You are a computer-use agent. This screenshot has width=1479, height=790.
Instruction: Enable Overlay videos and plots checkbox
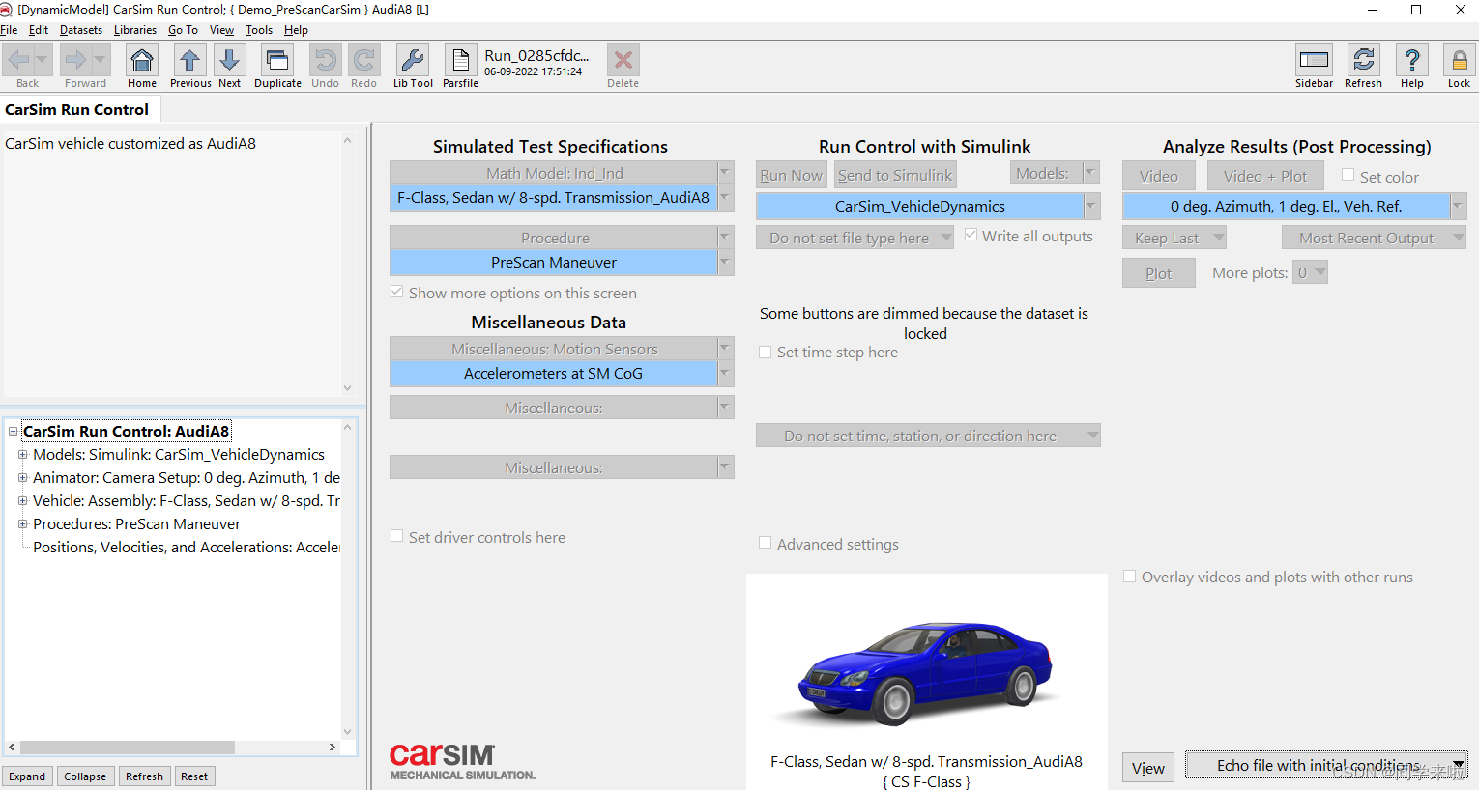(x=1129, y=577)
